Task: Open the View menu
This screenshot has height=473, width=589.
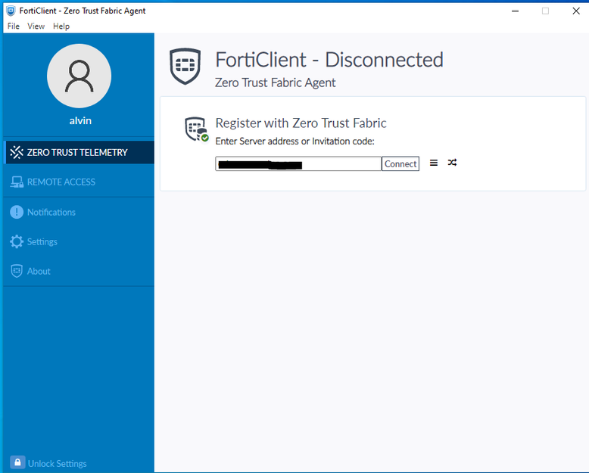Action: tap(36, 26)
